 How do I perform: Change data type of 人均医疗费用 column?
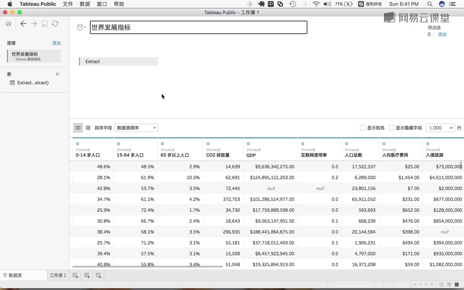click(384, 144)
